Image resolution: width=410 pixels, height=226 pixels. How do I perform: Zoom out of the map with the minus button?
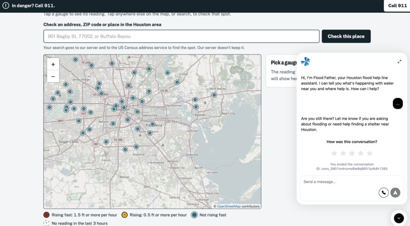click(x=53, y=77)
